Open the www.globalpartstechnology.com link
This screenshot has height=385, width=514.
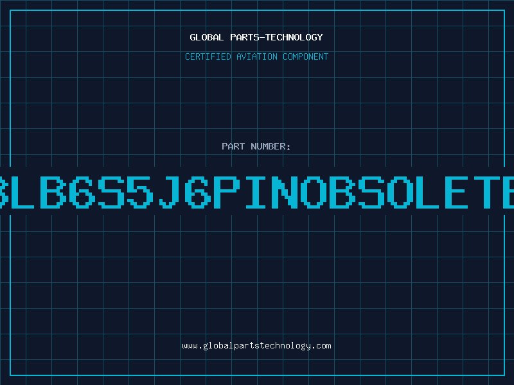(x=256, y=346)
